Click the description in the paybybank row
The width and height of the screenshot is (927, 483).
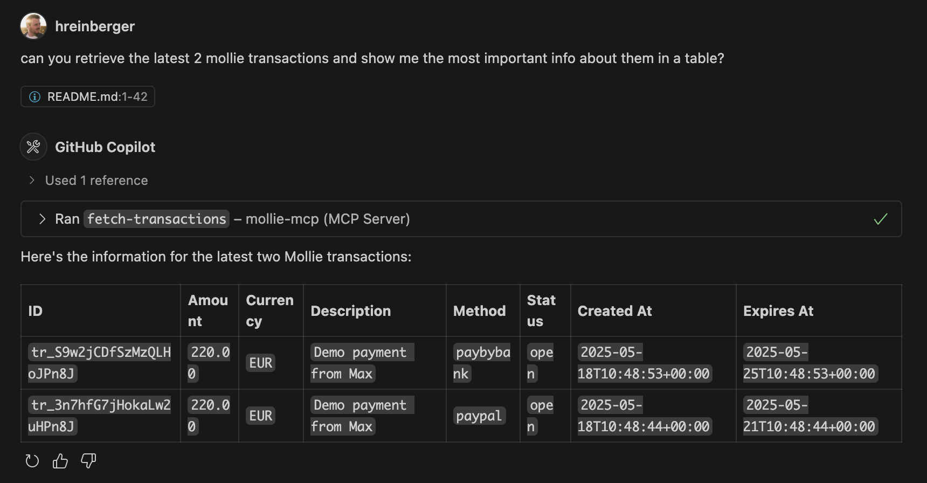point(362,363)
